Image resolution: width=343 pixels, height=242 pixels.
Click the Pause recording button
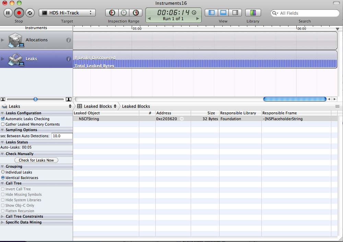click(x=8, y=13)
